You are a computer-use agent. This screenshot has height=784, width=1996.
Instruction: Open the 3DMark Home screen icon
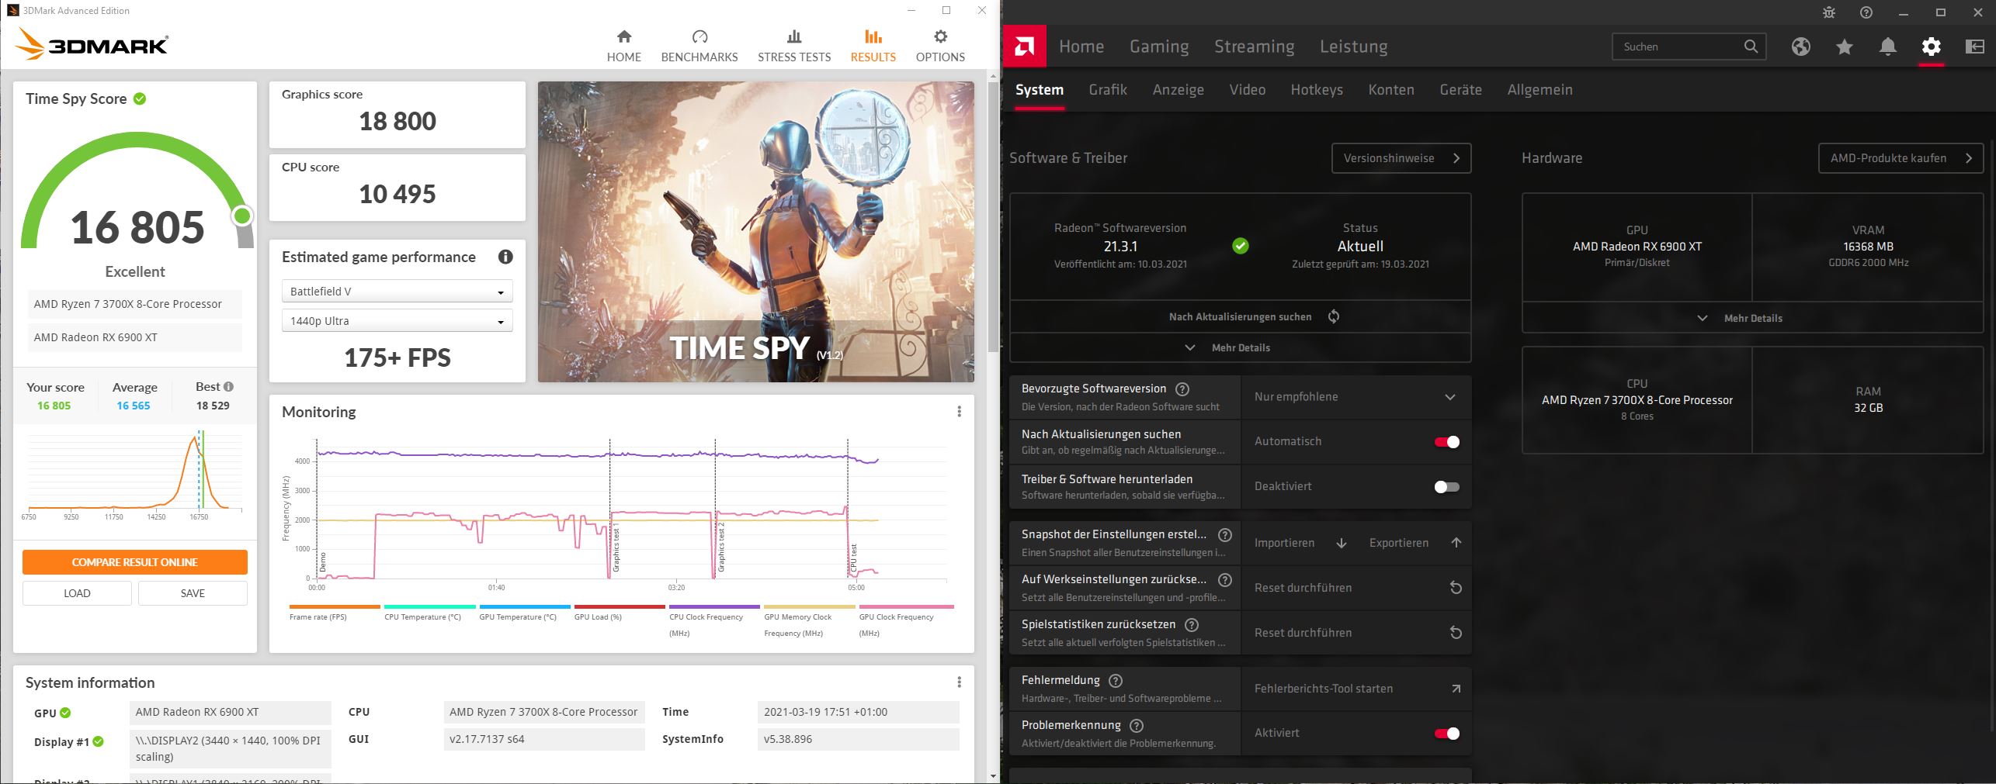[x=623, y=36]
